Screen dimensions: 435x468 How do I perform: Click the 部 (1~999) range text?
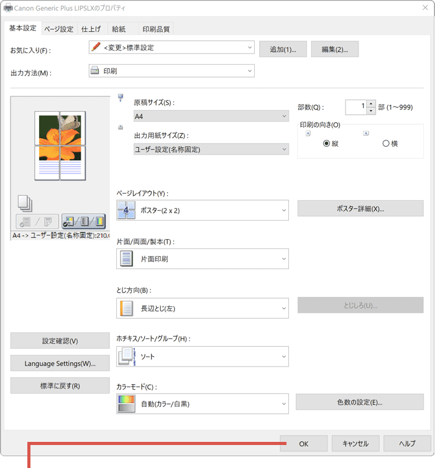point(395,107)
